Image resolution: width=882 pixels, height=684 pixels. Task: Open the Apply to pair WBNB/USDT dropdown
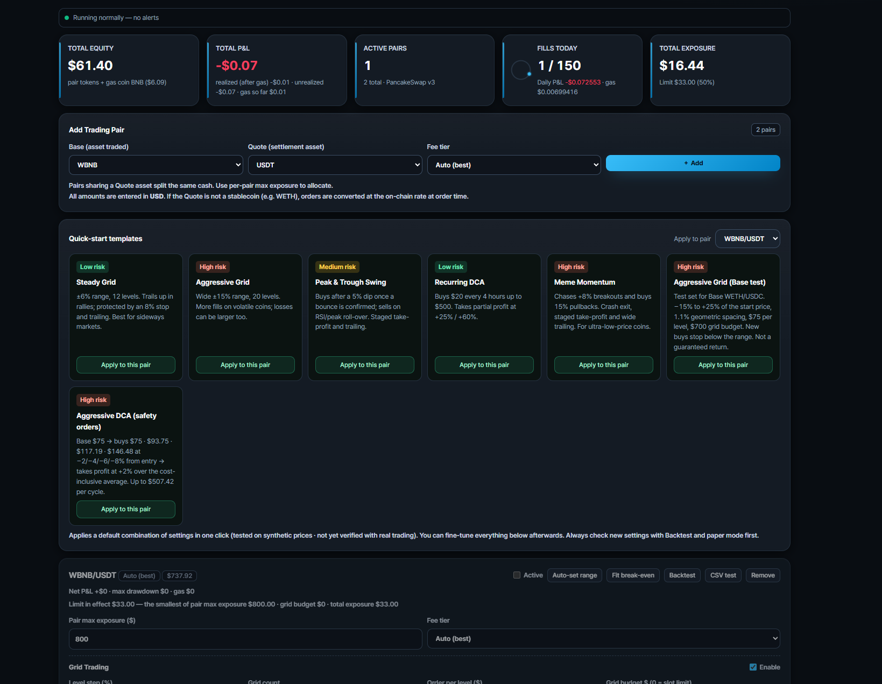(747, 239)
